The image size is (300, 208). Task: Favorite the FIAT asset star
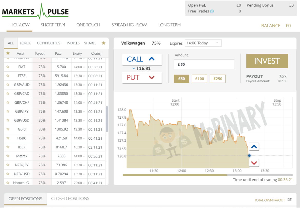[8, 67]
